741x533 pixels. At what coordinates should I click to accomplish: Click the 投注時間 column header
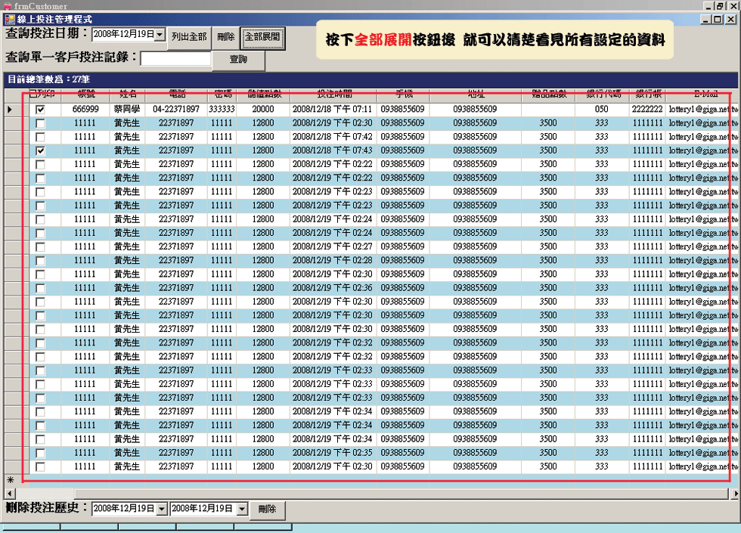334,95
